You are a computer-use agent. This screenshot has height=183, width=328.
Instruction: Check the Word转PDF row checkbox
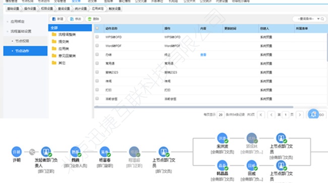97,46
